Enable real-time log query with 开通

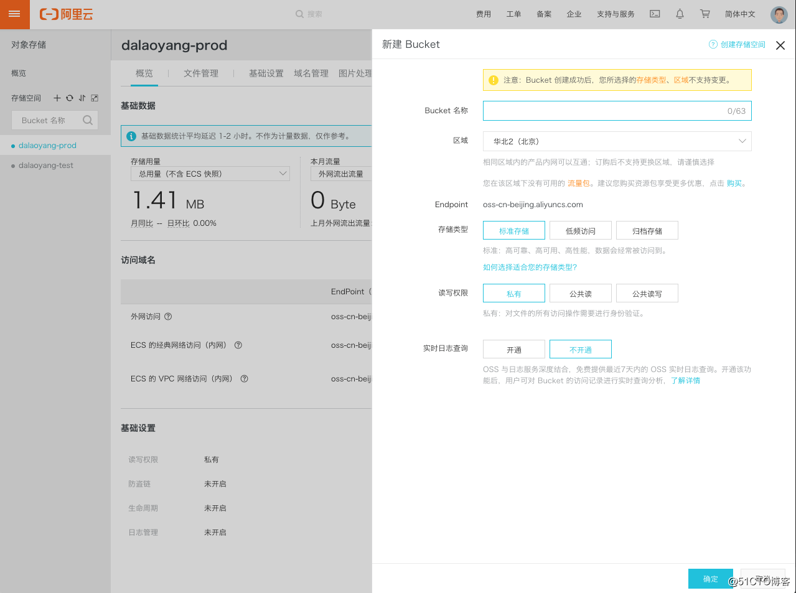(x=514, y=349)
